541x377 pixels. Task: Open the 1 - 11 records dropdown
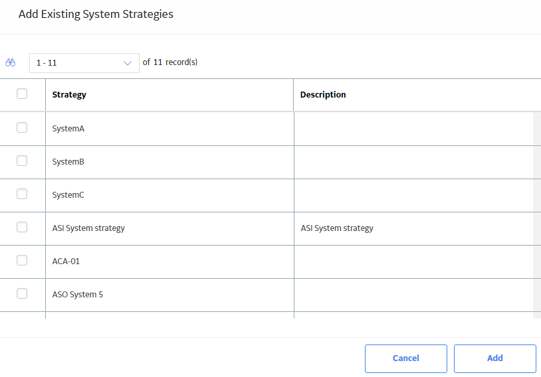[84, 62]
